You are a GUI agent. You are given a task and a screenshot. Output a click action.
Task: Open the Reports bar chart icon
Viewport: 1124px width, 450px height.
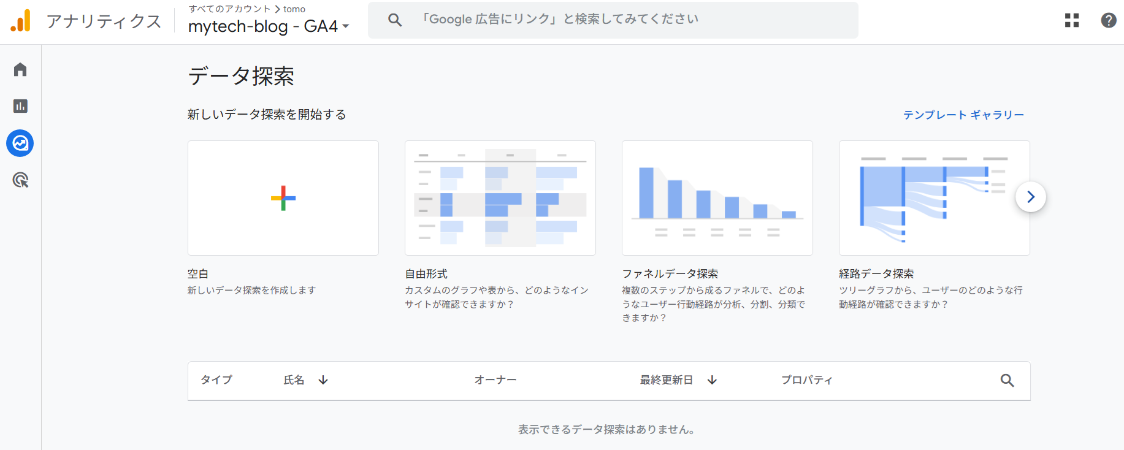click(x=20, y=106)
